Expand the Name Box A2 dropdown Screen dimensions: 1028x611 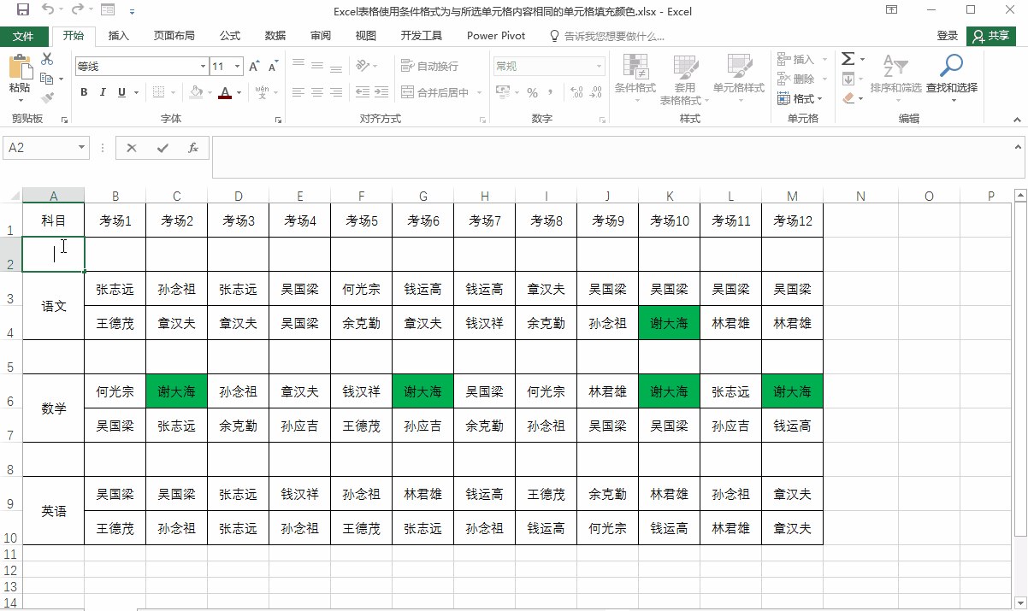click(82, 148)
